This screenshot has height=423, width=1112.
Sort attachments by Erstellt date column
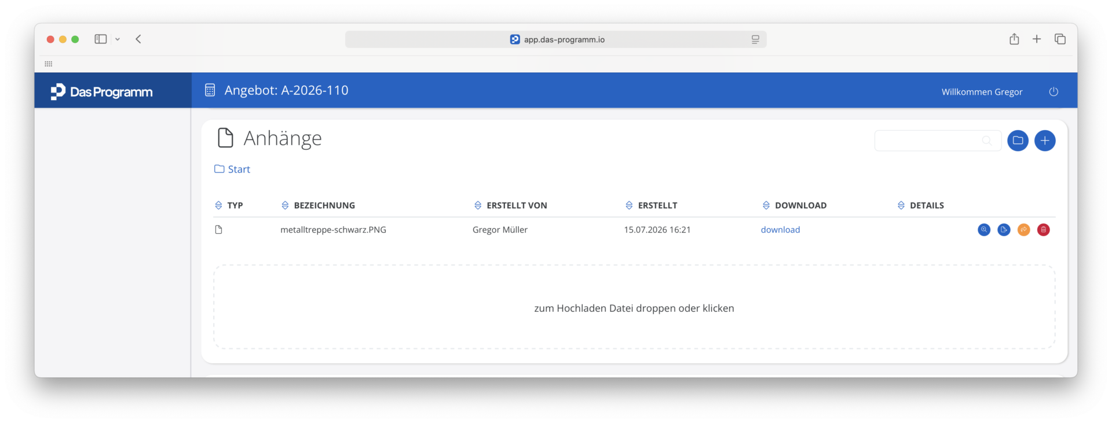[x=651, y=205]
